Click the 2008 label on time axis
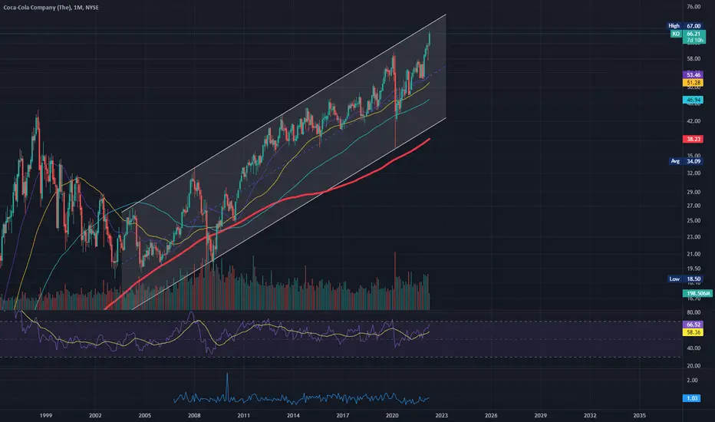This screenshot has height=422, width=715. [x=194, y=416]
